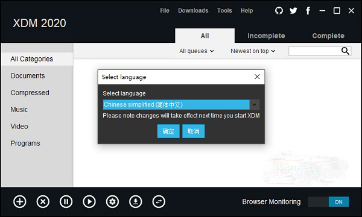Screen dimensions: 362x217
Task: Open the Facebook icon link
Action: click(308, 11)
